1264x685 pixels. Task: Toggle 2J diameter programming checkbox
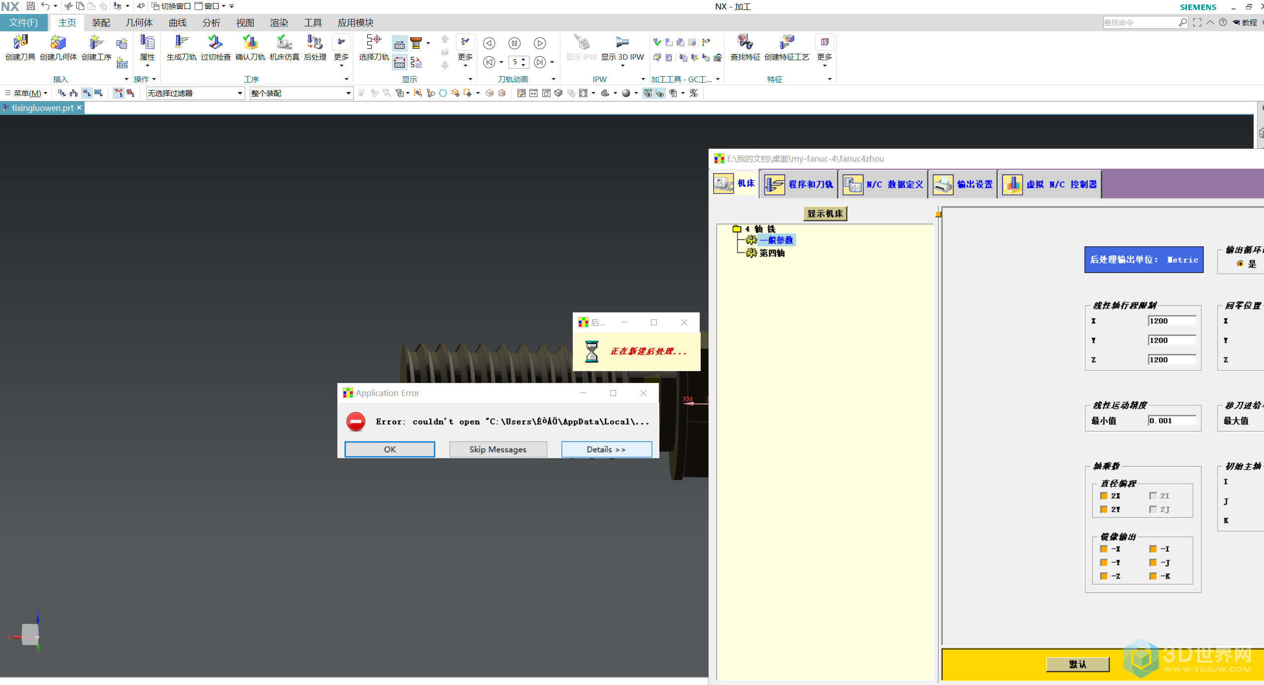1153,509
